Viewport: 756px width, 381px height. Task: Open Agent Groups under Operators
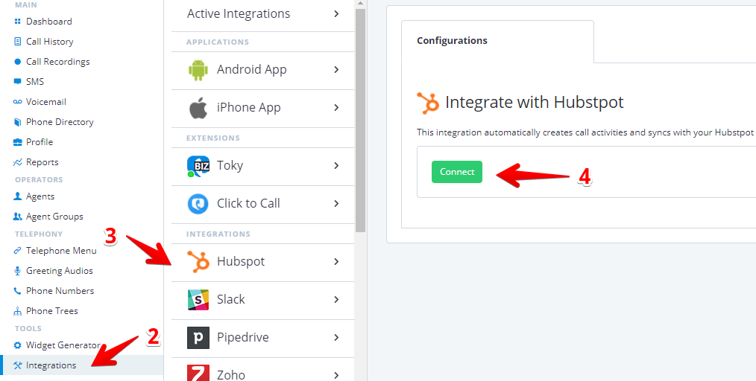coord(54,217)
